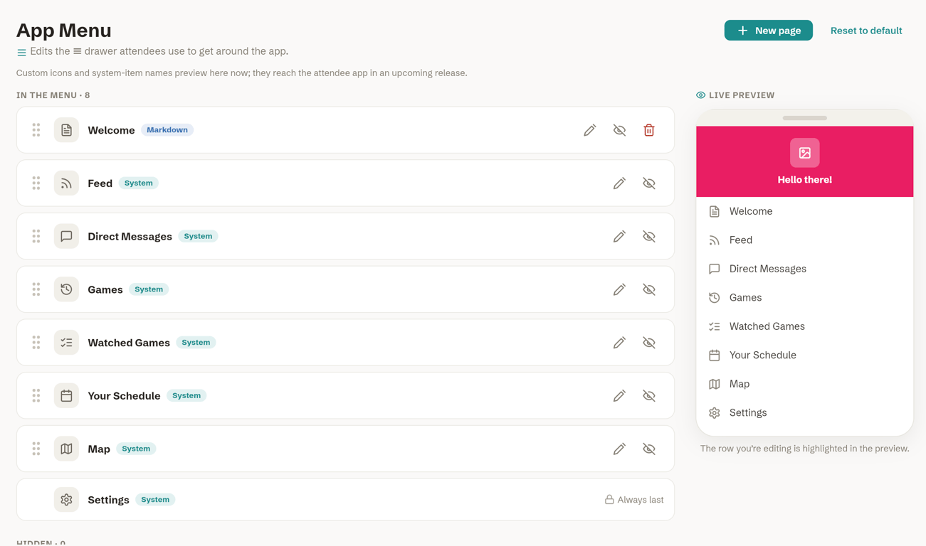Click the New page button

pos(769,31)
